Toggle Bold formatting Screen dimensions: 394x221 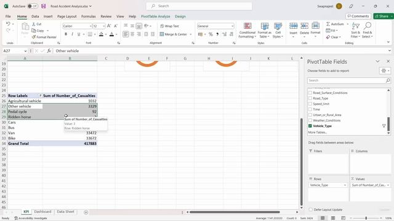coord(66,34)
